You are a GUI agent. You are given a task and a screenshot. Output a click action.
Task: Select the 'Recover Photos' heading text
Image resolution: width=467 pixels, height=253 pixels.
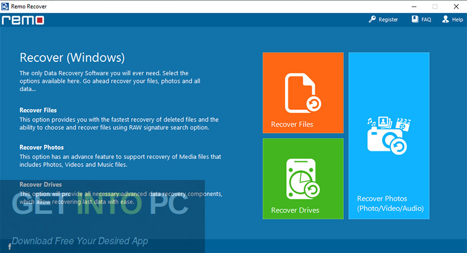tap(41, 147)
